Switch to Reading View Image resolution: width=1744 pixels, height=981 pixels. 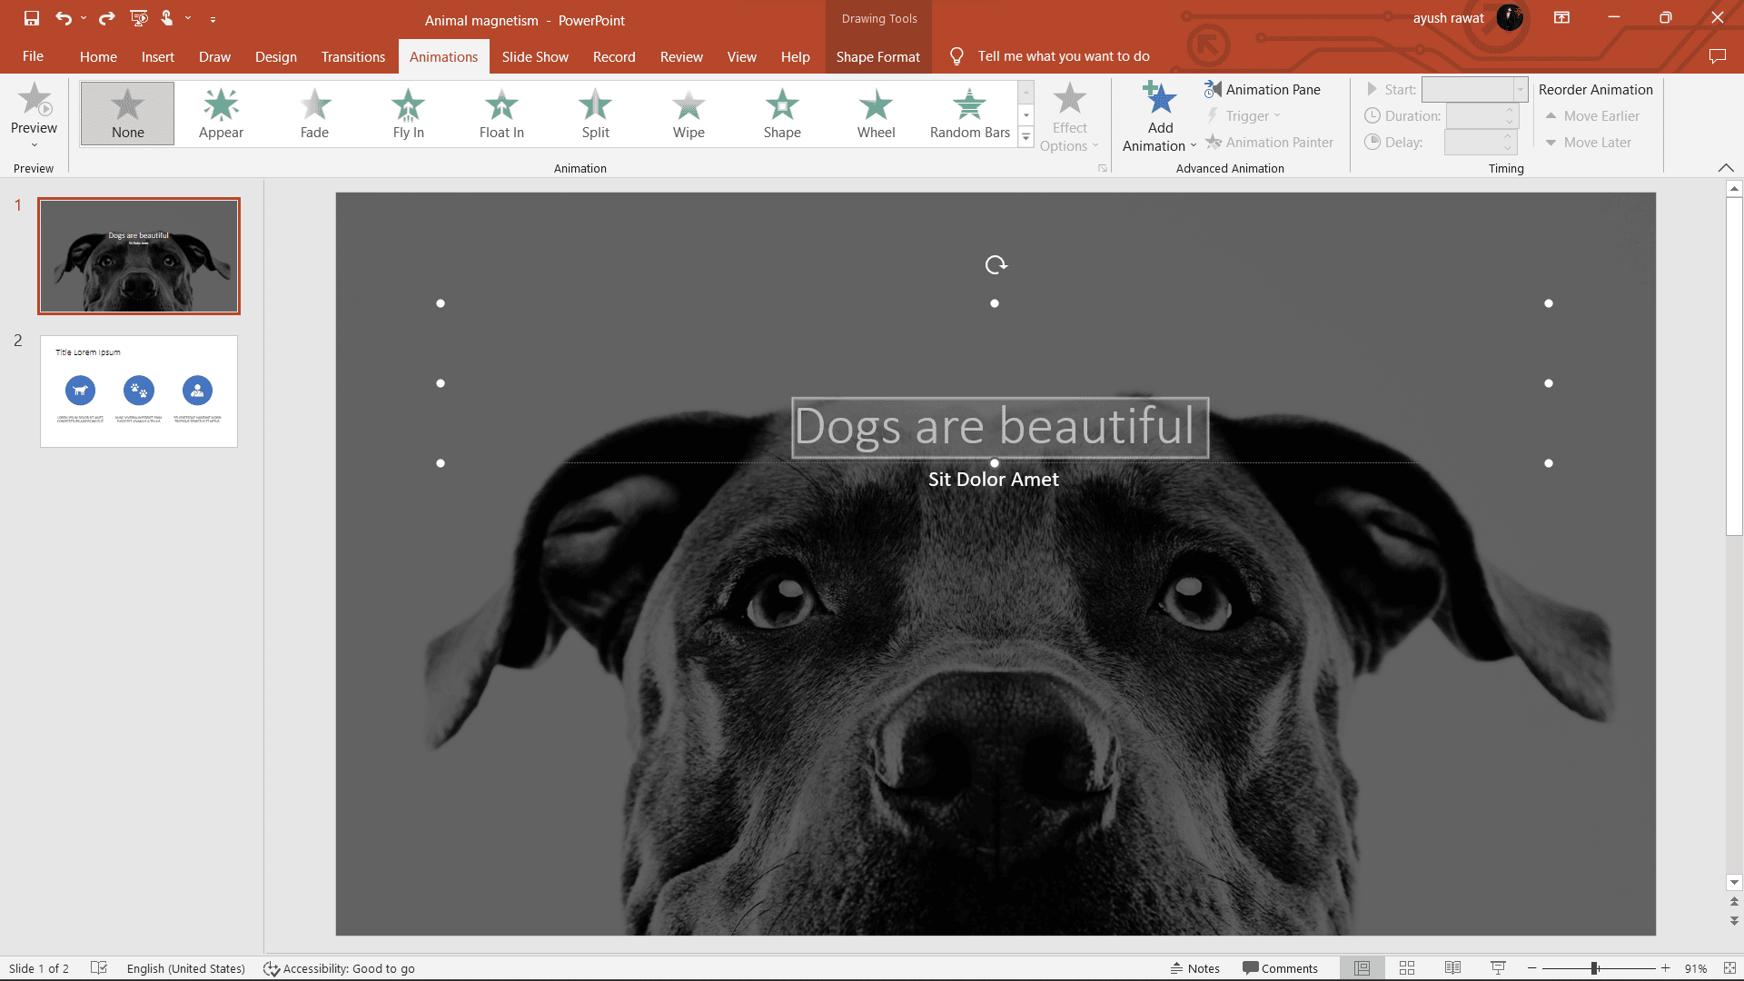(x=1452, y=968)
